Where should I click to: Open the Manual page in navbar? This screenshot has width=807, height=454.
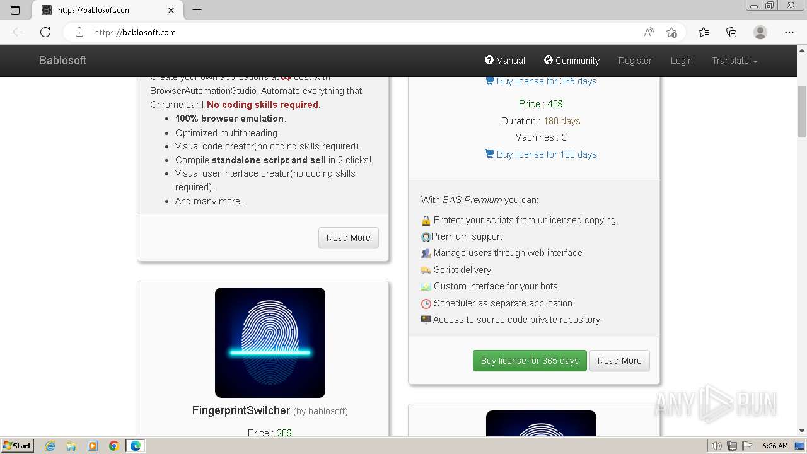click(505, 61)
